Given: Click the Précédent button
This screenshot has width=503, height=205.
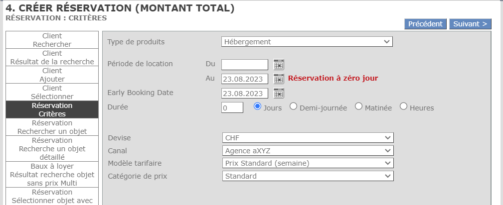Looking at the screenshot, I should [425, 24].
